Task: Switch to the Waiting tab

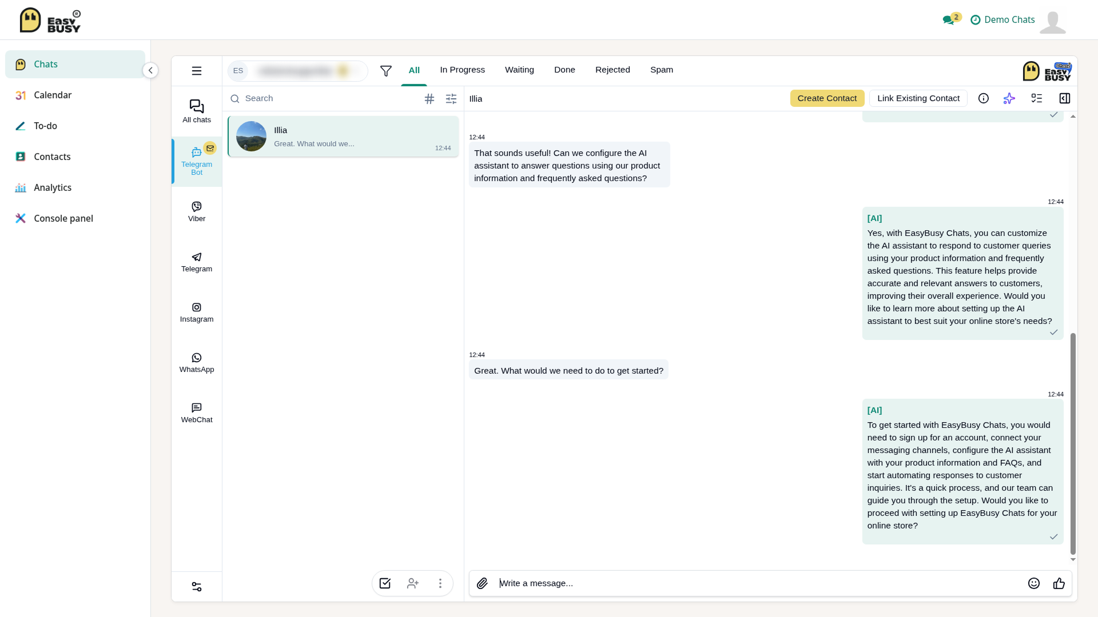Action: tap(519, 70)
